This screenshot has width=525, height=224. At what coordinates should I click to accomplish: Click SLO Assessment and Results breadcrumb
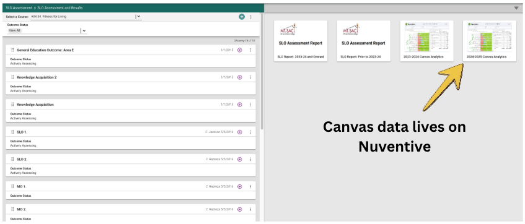(x=60, y=7)
